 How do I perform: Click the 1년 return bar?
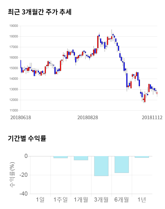tap(142, 157)
